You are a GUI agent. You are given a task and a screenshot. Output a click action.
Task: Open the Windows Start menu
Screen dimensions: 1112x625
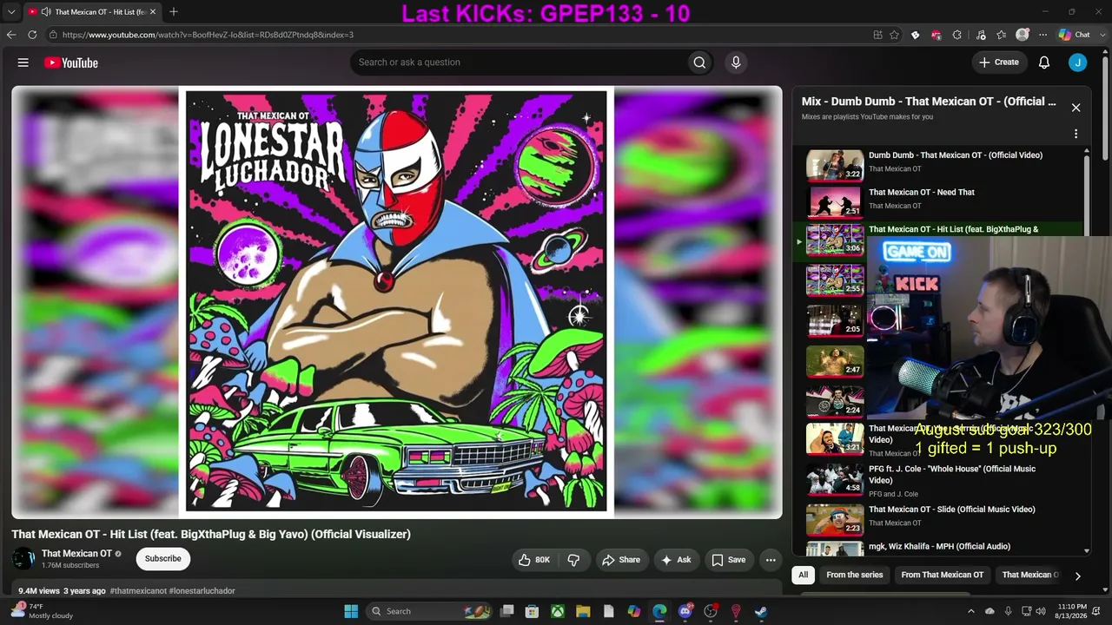(x=351, y=611)
